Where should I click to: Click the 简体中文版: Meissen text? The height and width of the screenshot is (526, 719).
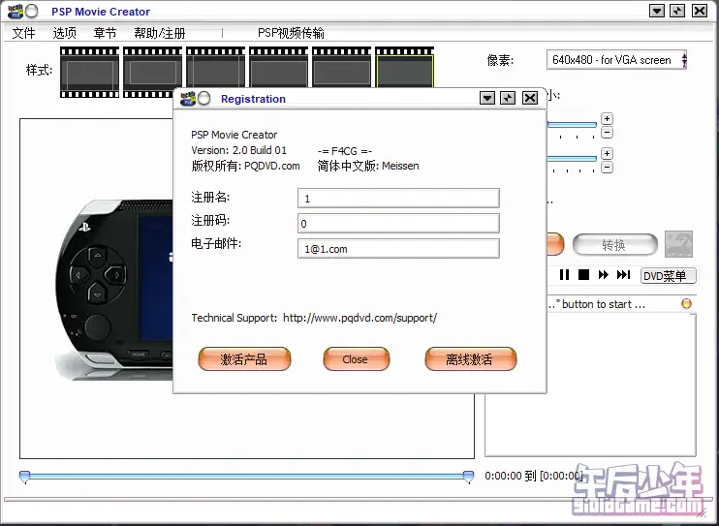[368, 166]
